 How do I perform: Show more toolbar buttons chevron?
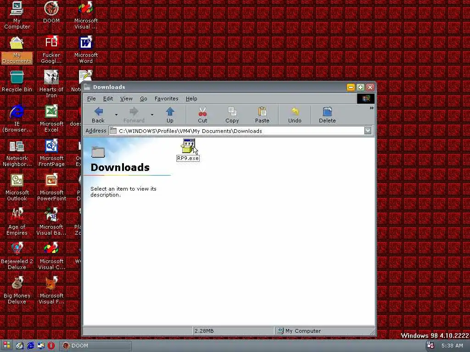coord(372,108)
